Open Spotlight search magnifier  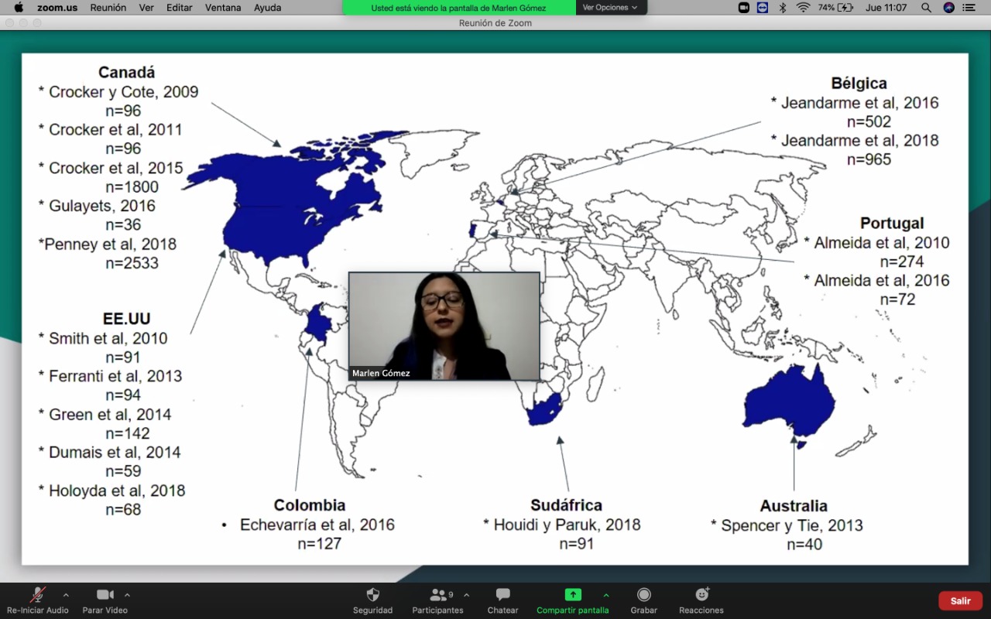click(926, 8)
